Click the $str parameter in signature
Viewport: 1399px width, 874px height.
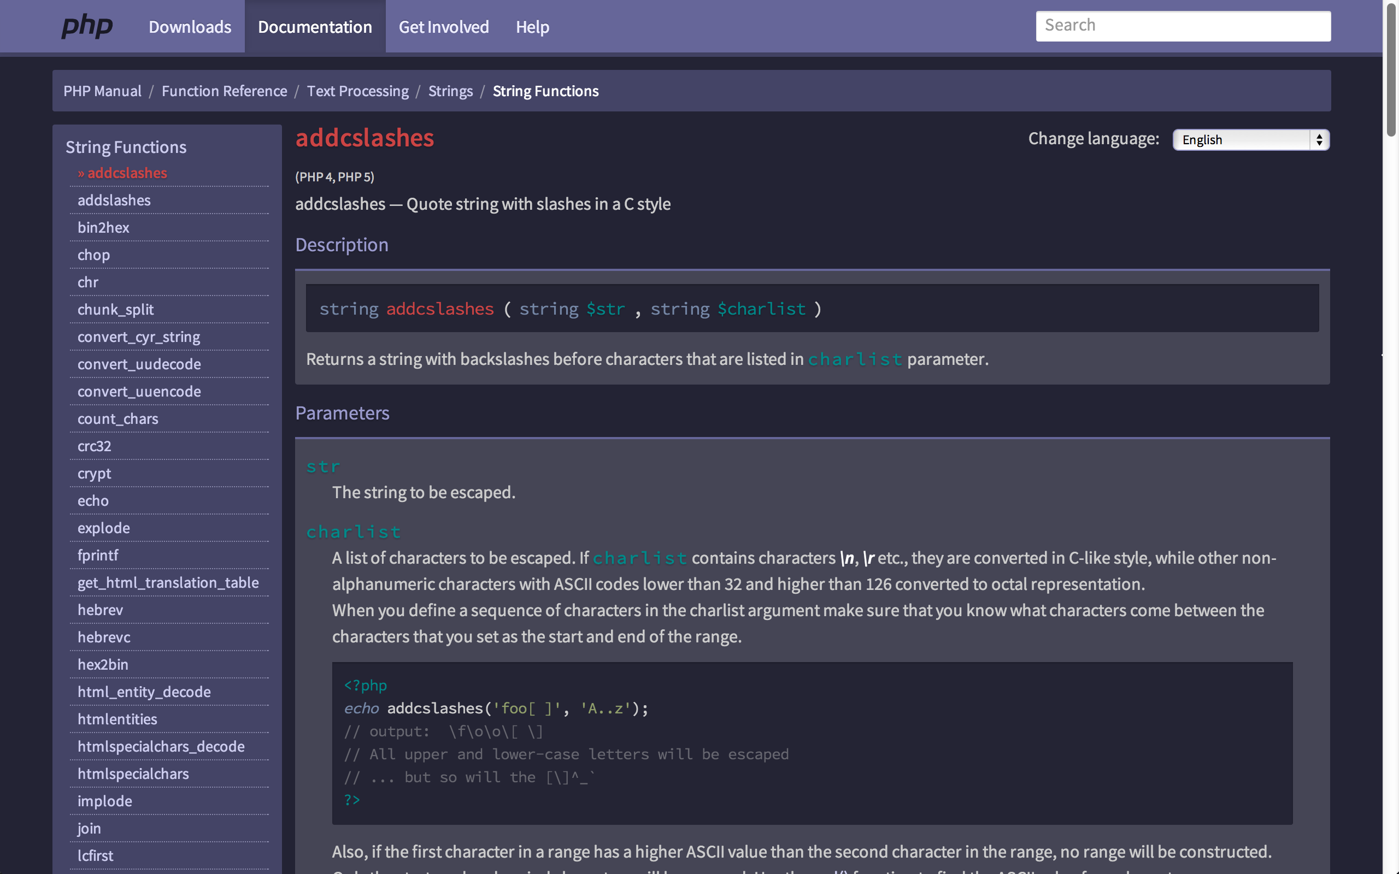tap(606, 309)
